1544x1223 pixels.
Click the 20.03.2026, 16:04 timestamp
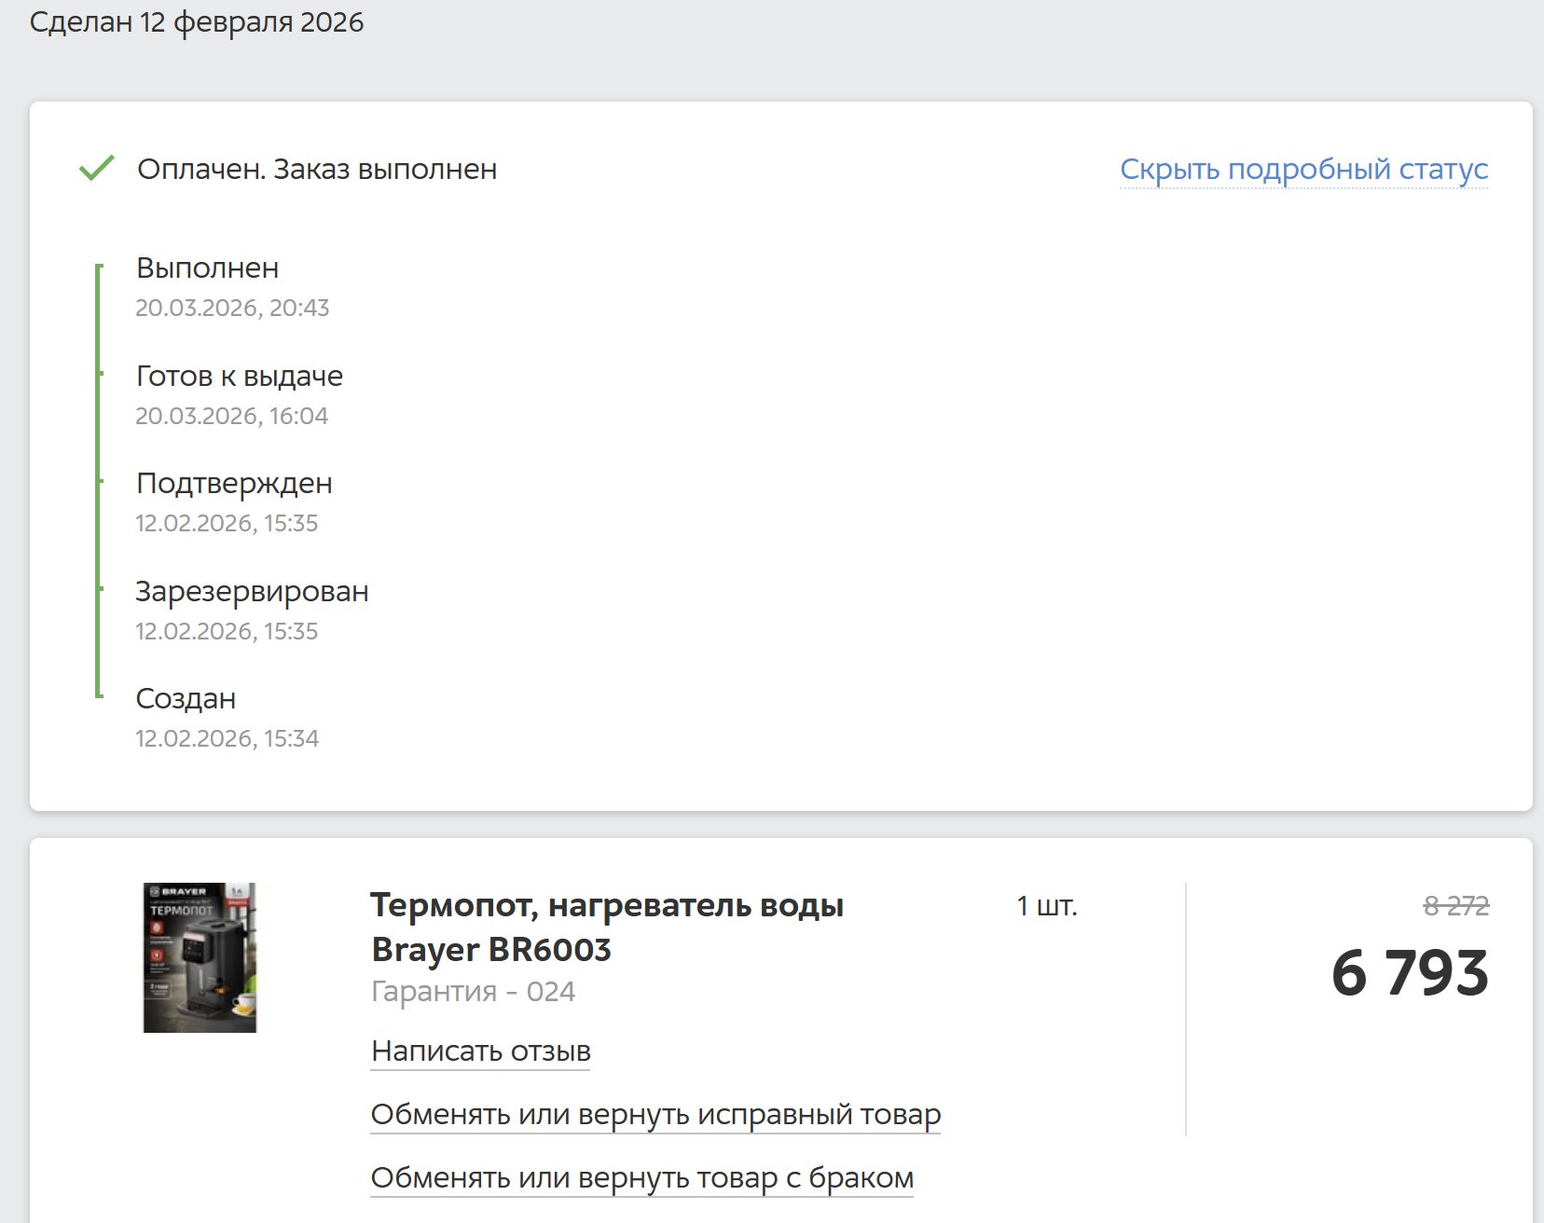(232, 416)
